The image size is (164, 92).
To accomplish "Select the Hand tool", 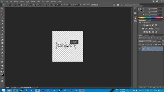I will point(2,66).
